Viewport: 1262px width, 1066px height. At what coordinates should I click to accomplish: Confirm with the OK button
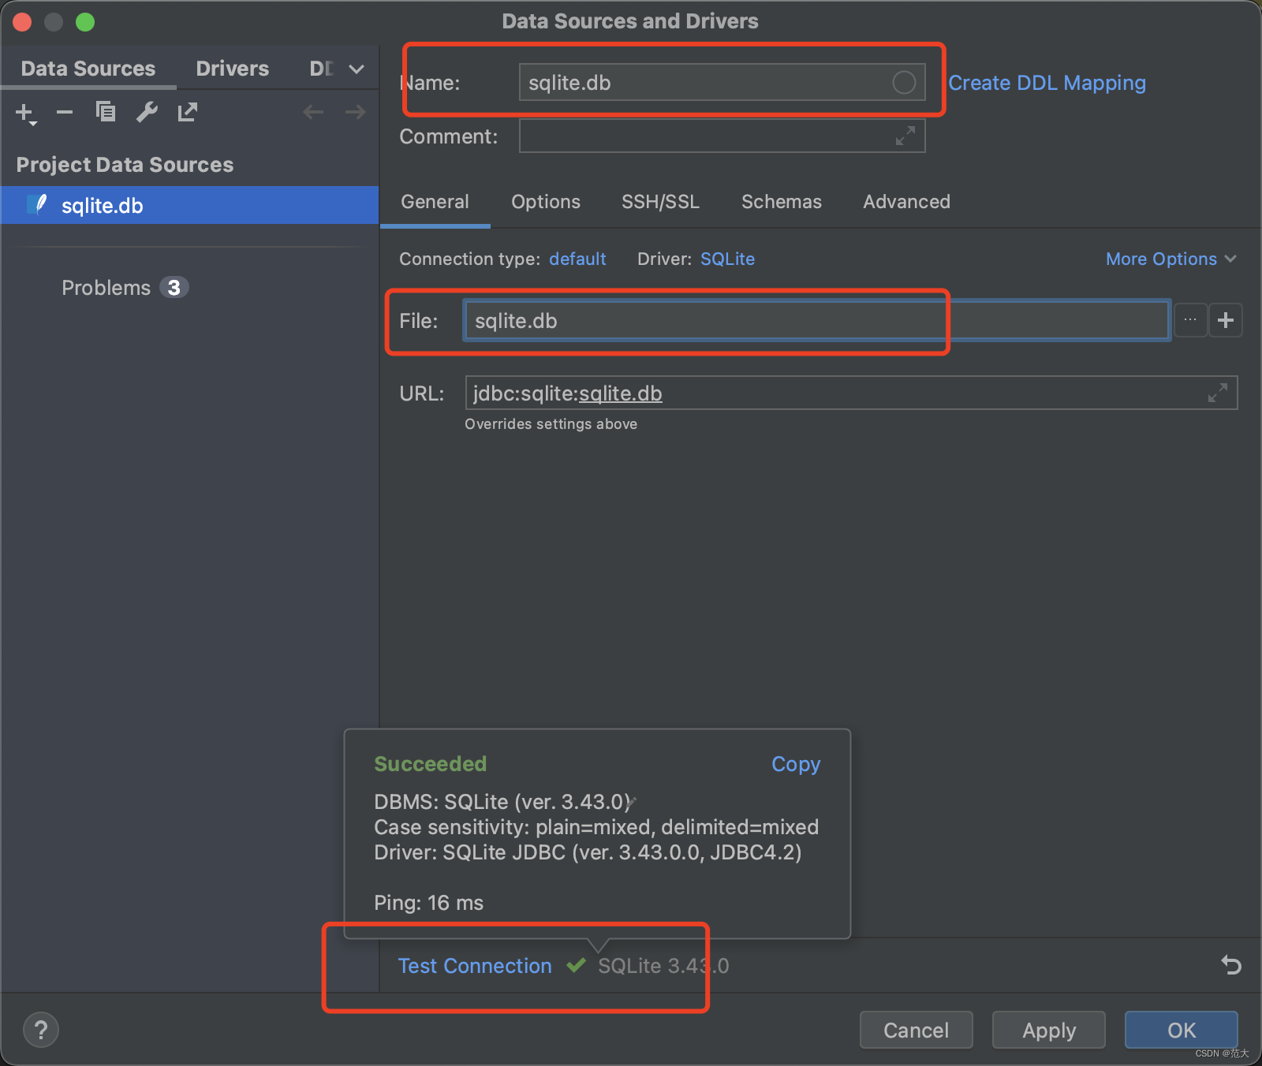1181,1030
